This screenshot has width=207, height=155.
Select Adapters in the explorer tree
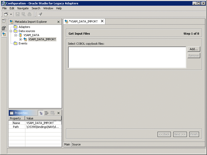point(24,27)
